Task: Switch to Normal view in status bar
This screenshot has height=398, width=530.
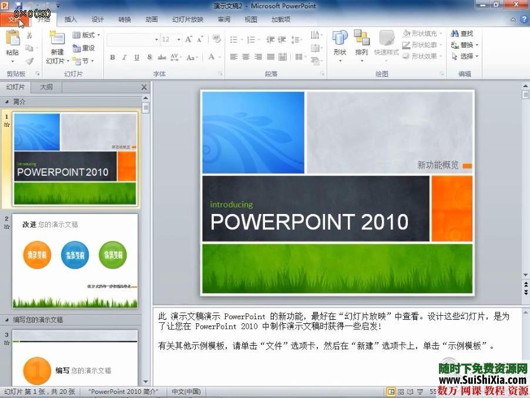Action: 391,392
